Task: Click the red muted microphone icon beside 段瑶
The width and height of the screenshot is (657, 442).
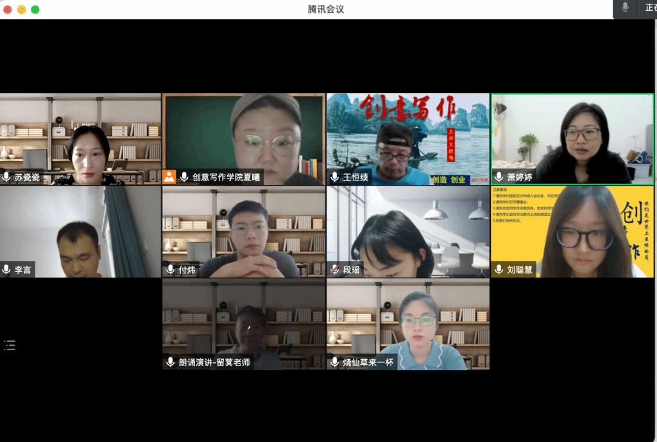Action: pos(334,269)
